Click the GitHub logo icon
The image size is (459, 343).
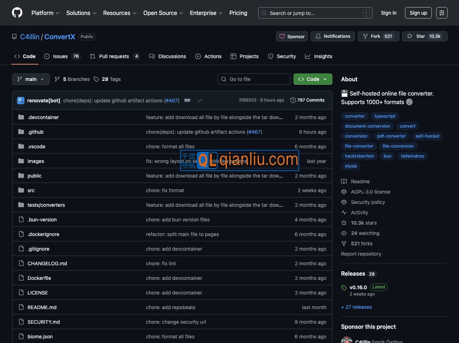pyautogui.click(x=17, y=13)
